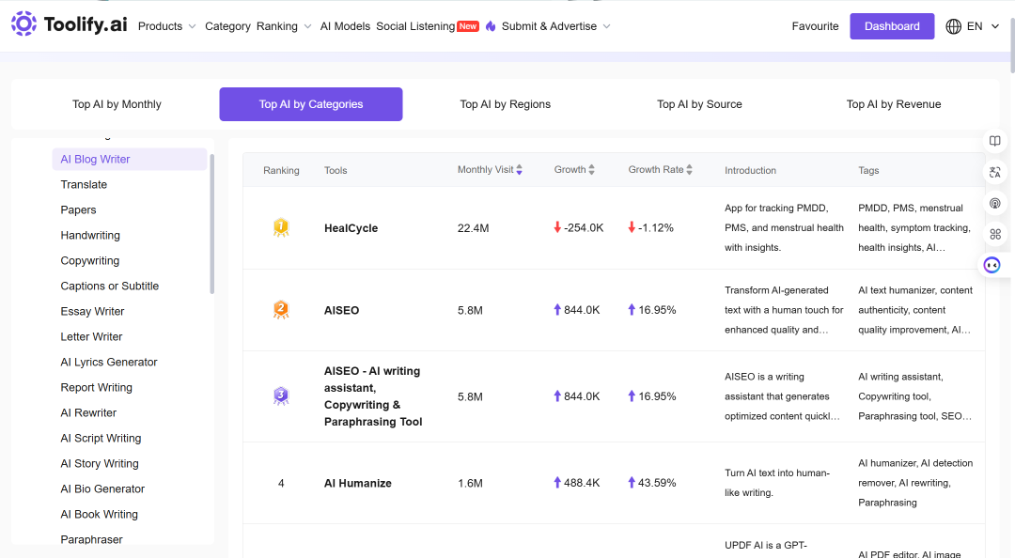This screenshot has height=558, width=1015.
Task: Click the podcast broadcast icon in right sidebar
Action: [x=995, y=203]
